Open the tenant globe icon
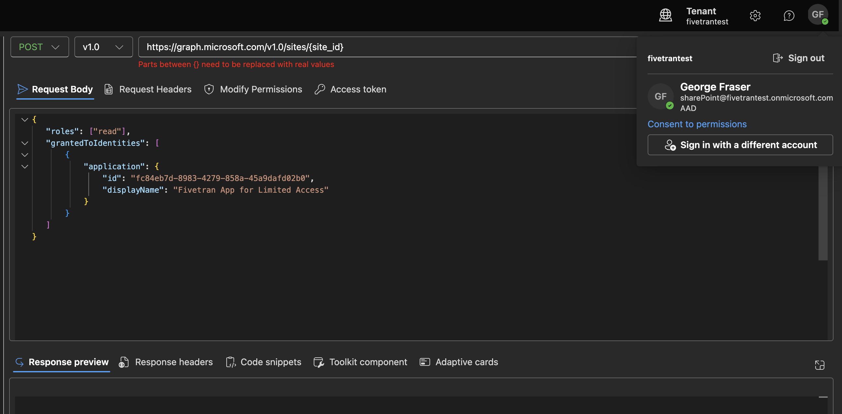Image resolution: width=842 pixels, height=414 pixels. pyautogui.click(x=665, y=15)
